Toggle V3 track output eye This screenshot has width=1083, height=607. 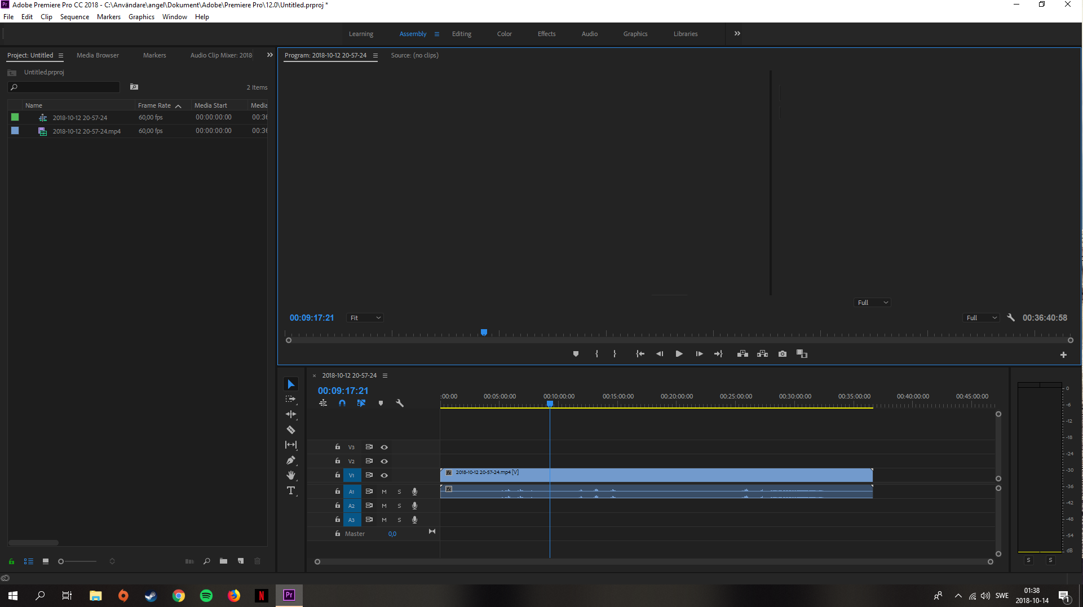(384, 447)
